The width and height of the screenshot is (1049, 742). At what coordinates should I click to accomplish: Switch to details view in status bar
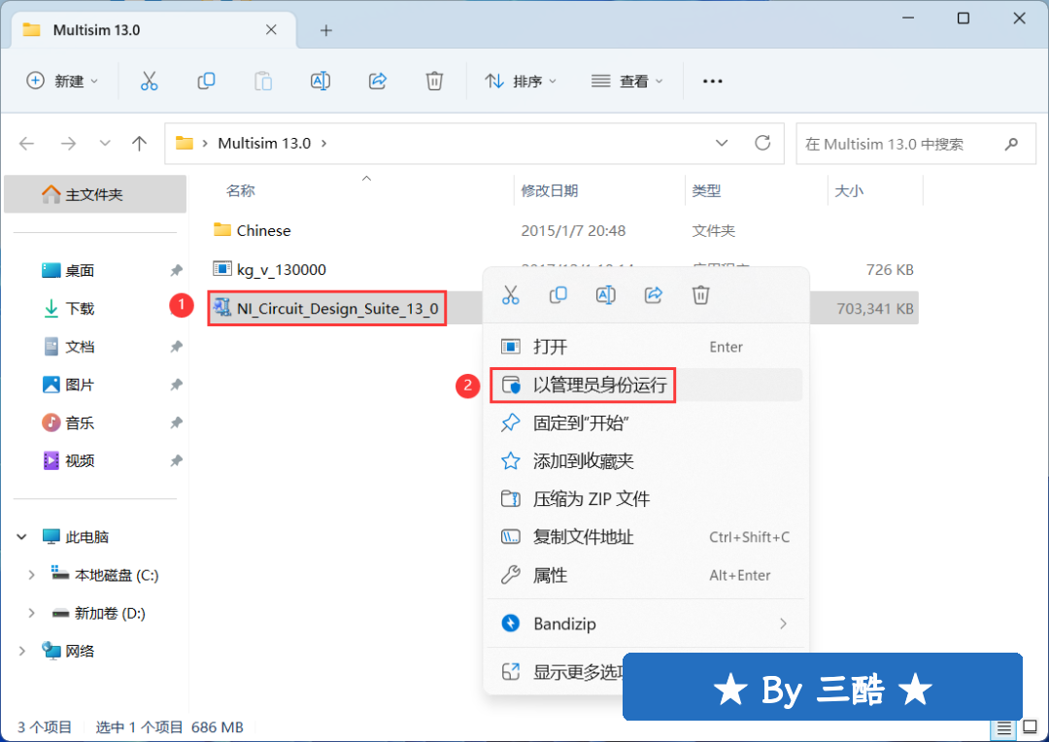click(x=1004, y=727)
